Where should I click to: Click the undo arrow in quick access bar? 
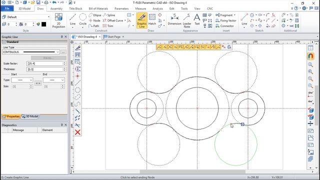pos(54,2)
